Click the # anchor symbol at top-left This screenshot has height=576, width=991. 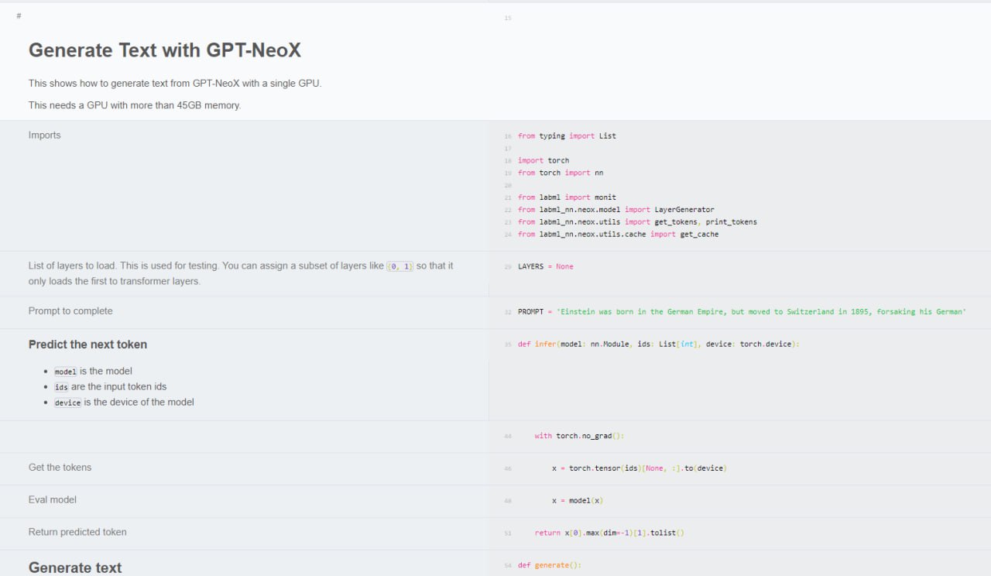point(19,15)
